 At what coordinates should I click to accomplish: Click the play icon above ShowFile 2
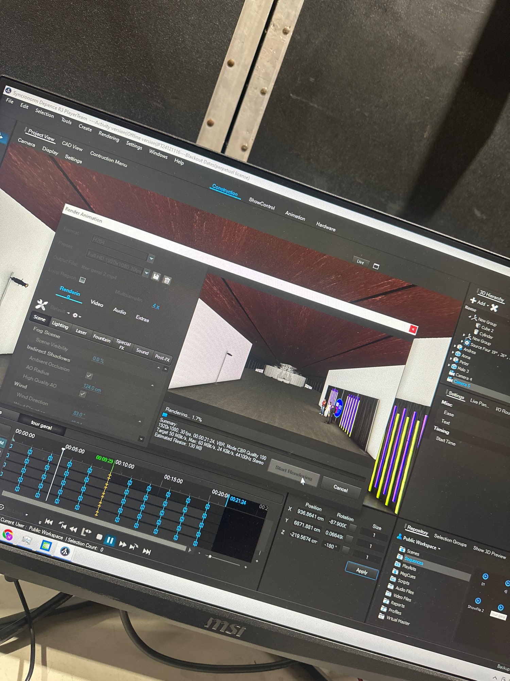pyautogui.click(x=478, y=600)
